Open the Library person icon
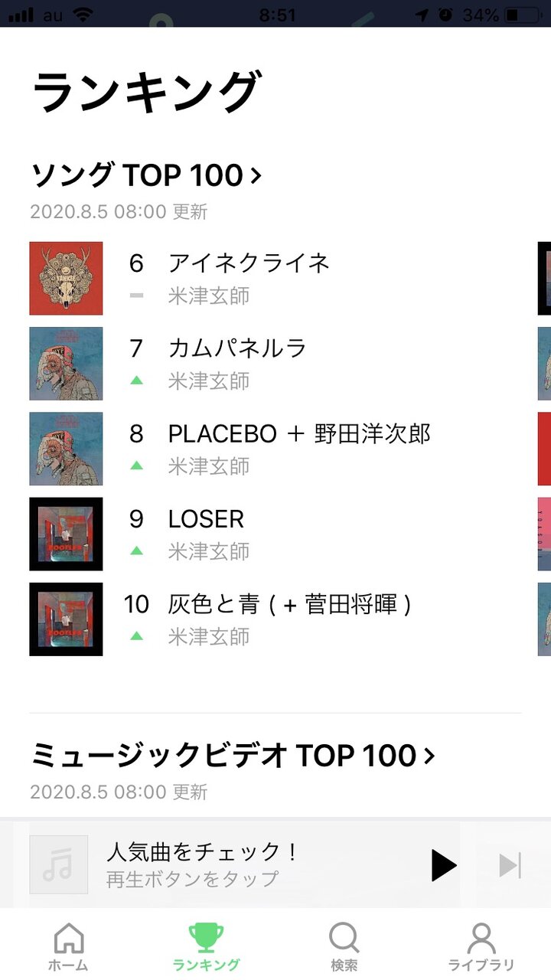Image resolution: width=551 pixels, height=980 pixels. 481,939
